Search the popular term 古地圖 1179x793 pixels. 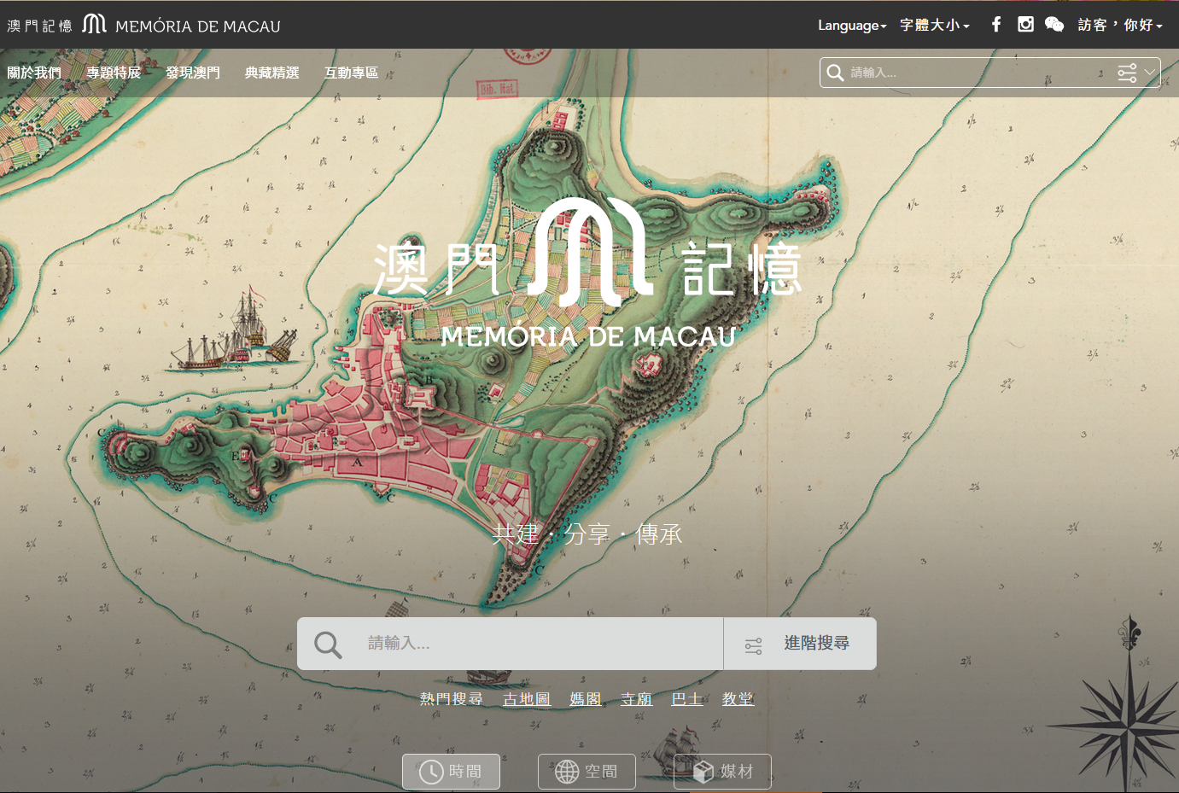point(527,699)
